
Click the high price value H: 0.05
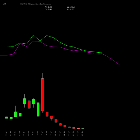(71, 7)
